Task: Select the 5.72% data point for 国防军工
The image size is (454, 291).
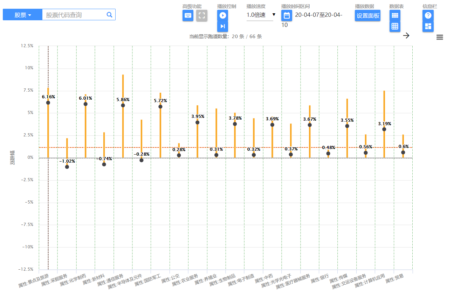Action: coord(160,106)
